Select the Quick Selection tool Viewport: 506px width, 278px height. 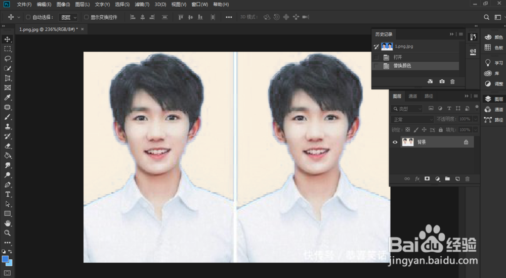[8, 68]
